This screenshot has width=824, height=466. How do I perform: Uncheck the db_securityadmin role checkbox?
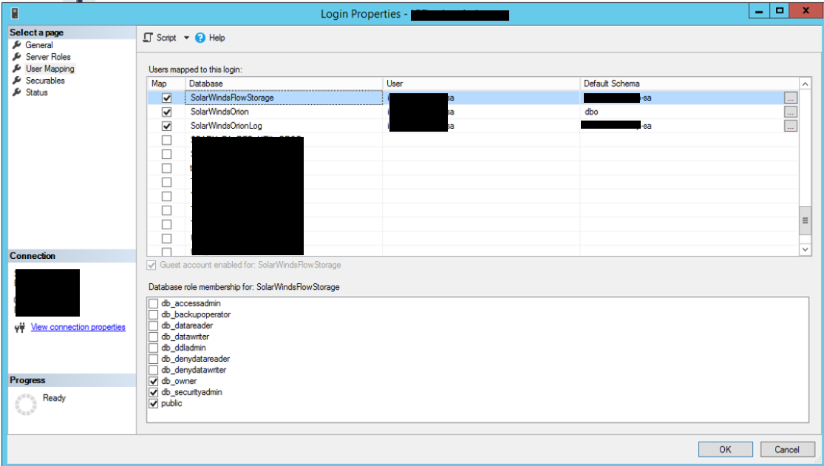point(154,392)
